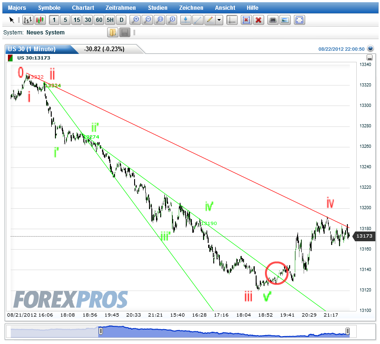Screen dimensions: 380x344
Task: Activate the fullscreen chart icon
Action: point(299,20)
